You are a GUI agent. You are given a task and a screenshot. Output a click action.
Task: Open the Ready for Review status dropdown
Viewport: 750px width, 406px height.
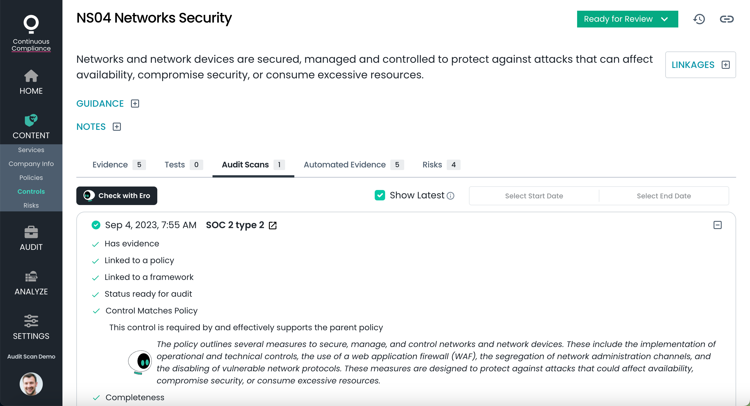click(627, 19)
